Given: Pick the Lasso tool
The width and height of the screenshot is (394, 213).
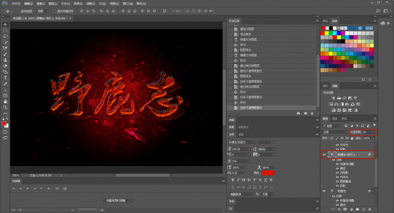Looking at the screenshot, I should [x=5, y=36].
